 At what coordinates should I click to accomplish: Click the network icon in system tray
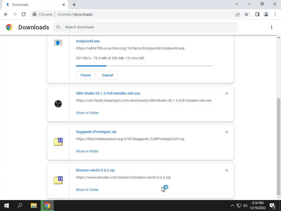tap(239, 206)
